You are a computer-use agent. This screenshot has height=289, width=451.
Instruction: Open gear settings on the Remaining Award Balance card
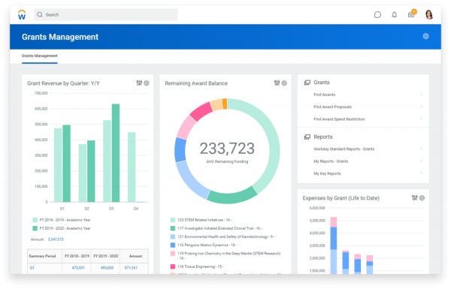284,83
